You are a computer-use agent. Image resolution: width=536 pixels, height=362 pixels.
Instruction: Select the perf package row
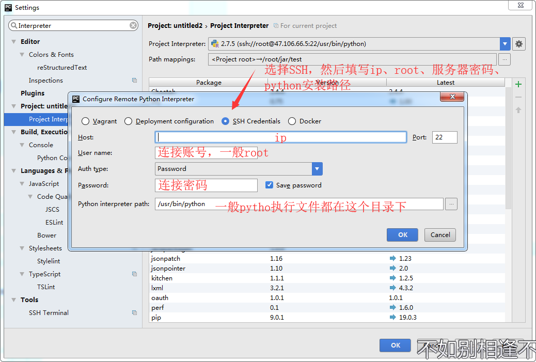[327, 308]
